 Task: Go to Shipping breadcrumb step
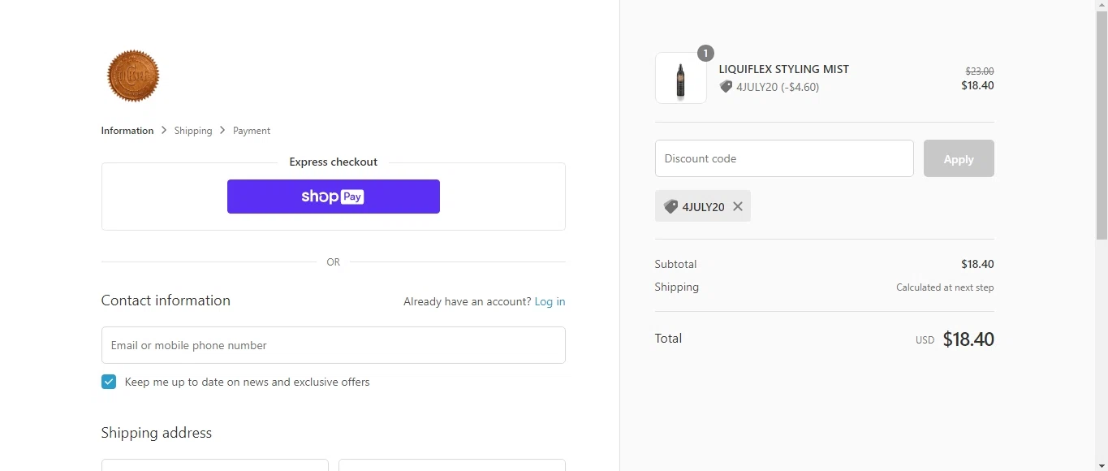[x=193, y=131]
